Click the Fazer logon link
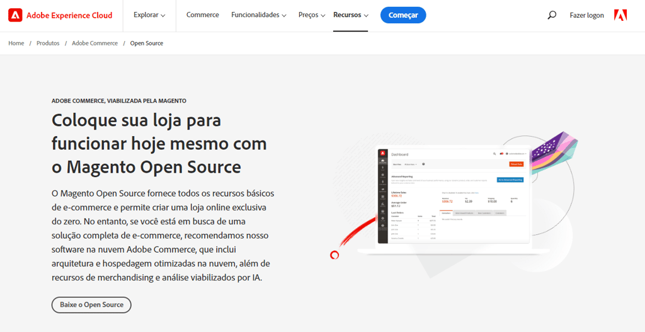This screenshot has width=645, height=332. pos(586,15)
